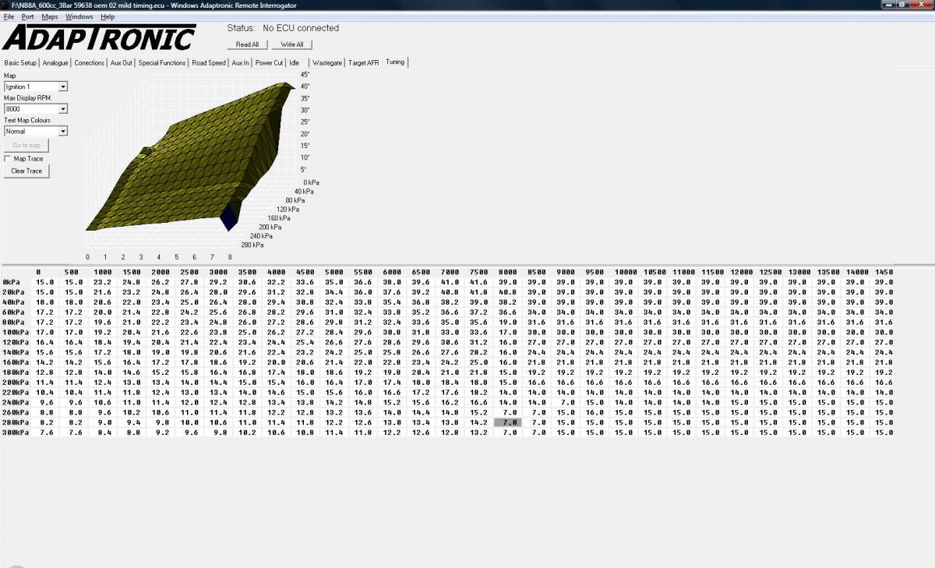935x568 pixels.
Task: Select the 41.8 cell in the 20kPa row
Action: [480, 292]
